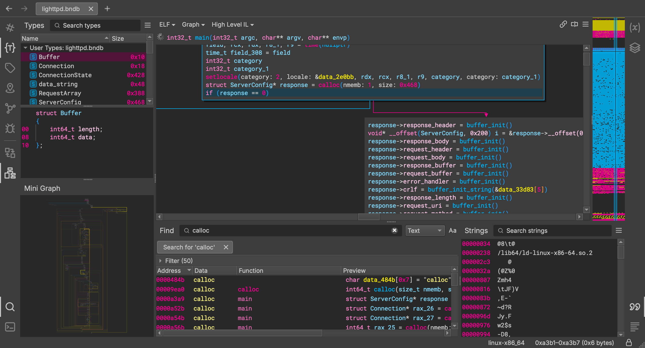Click the link sync icon
Viewport: 645px width, 348px height.
563,24
